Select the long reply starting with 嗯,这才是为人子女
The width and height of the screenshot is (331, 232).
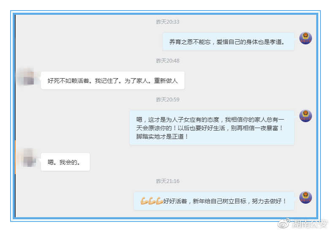[212, 128]
